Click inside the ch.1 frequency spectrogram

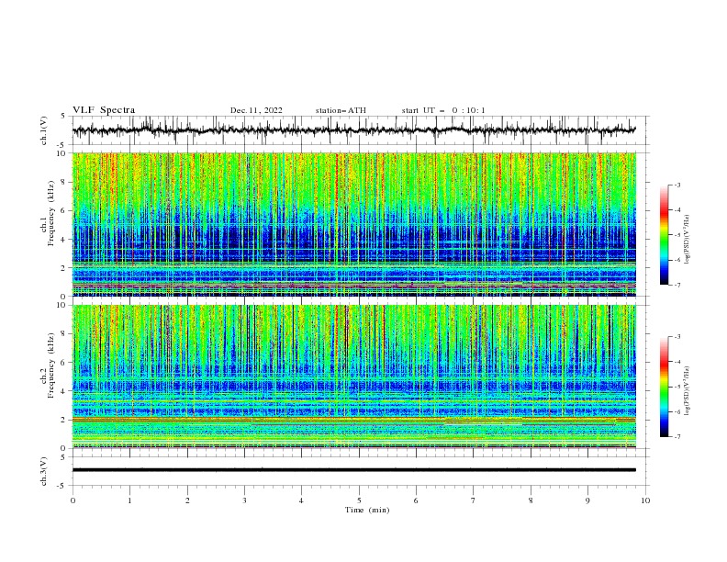[354, 224]
